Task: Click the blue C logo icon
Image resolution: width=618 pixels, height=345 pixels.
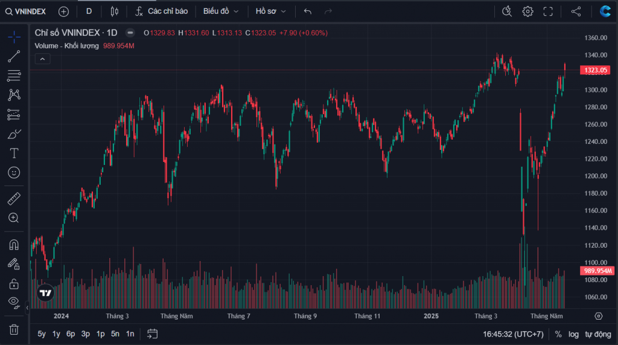Action: pos(605,11)
